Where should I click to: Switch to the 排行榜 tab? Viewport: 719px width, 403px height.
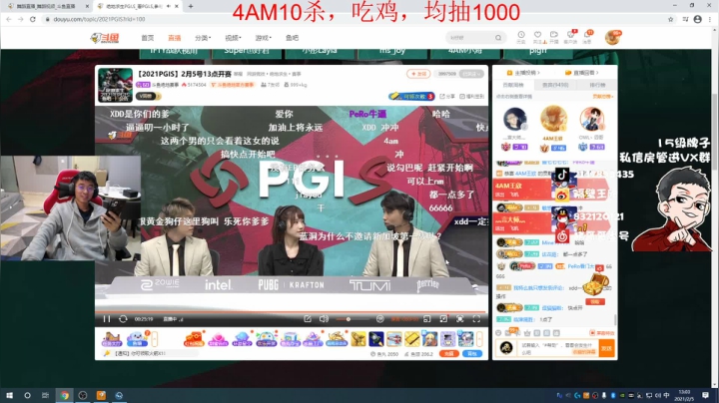597,85
